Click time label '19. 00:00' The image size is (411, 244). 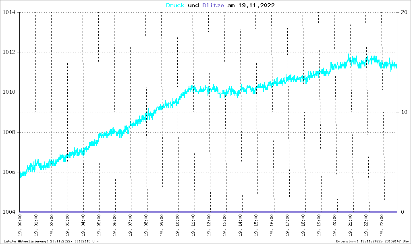tap(20, 225)
